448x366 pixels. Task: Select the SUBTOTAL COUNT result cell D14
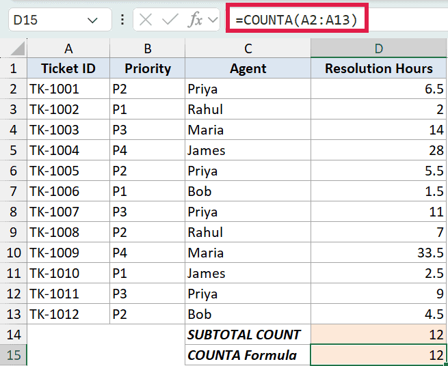(378, 335)
